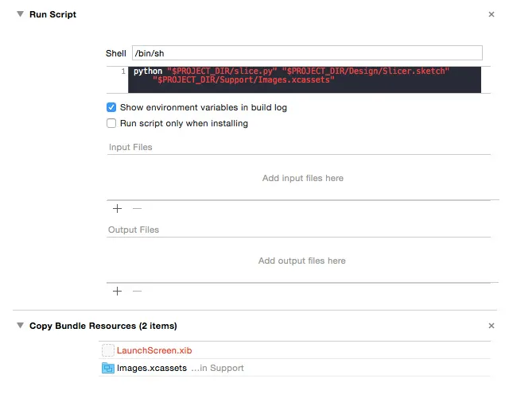Collapse the Run Script disclosure triangle
The image size is (509, 394).
[x=19, y=15]
